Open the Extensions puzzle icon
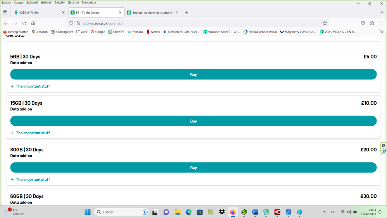The height and width of the screenshot is (218, 387). 372,23
